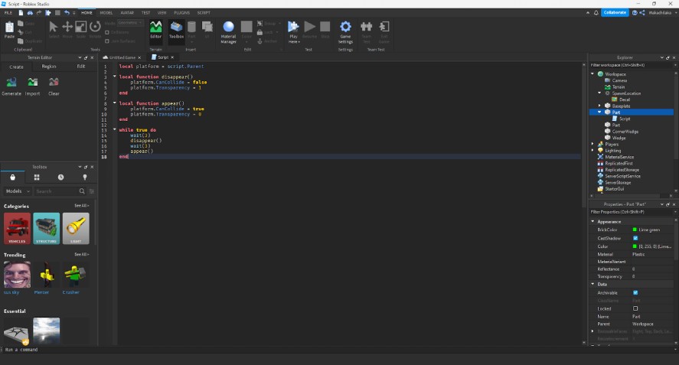This screenshot has height=365, width=679.
Task: Click the Import terrain icon
Action: pyautogui.click(x=32, y=86)
